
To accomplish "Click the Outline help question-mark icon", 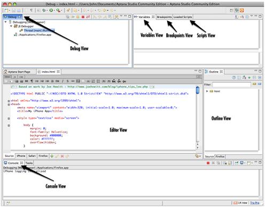I will click(234, 78).
